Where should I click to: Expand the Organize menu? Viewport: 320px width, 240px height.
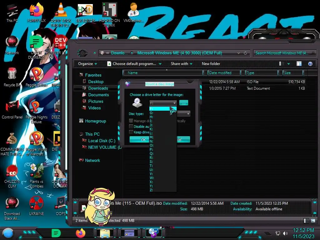[87, 64]
